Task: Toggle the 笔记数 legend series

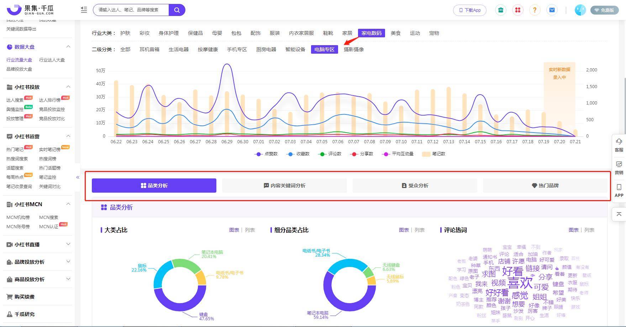Action: coord(433,154)
